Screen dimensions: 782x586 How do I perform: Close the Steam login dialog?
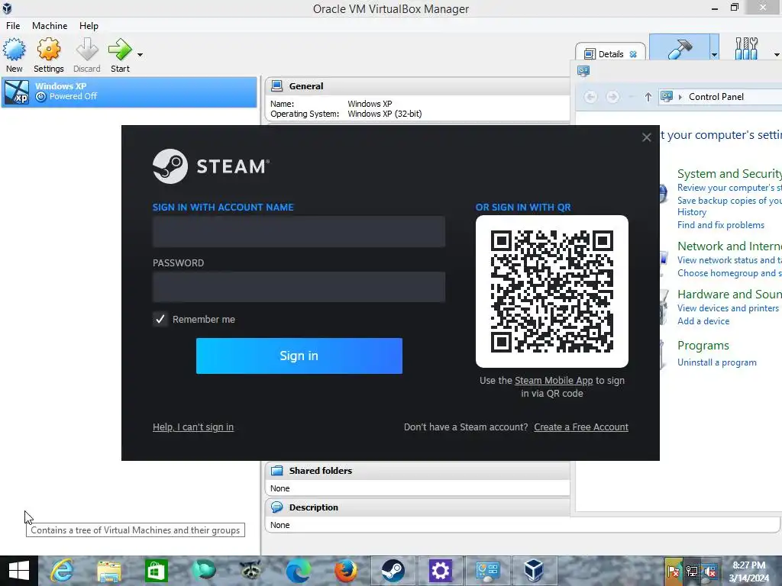coord(646,137)
